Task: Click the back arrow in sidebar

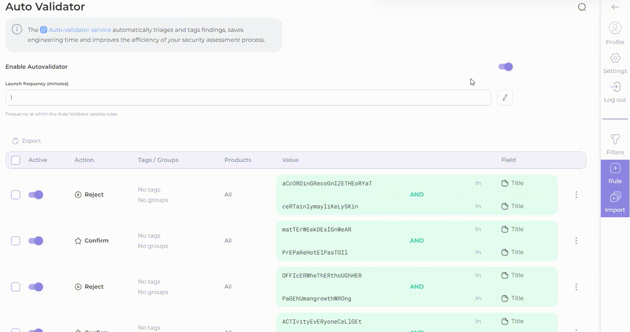Action: tap(615, 7)
